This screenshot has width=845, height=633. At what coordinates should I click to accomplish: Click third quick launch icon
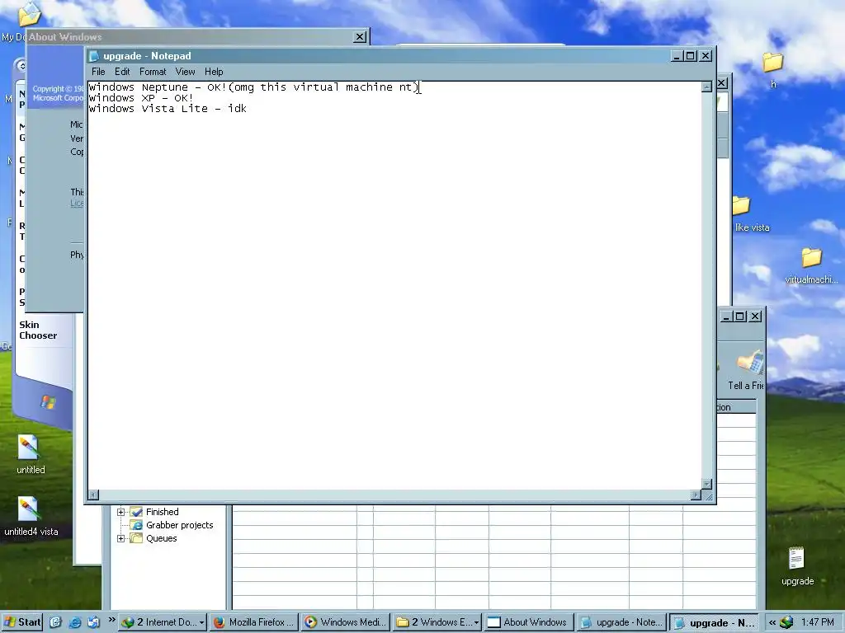tap(93, 622)
